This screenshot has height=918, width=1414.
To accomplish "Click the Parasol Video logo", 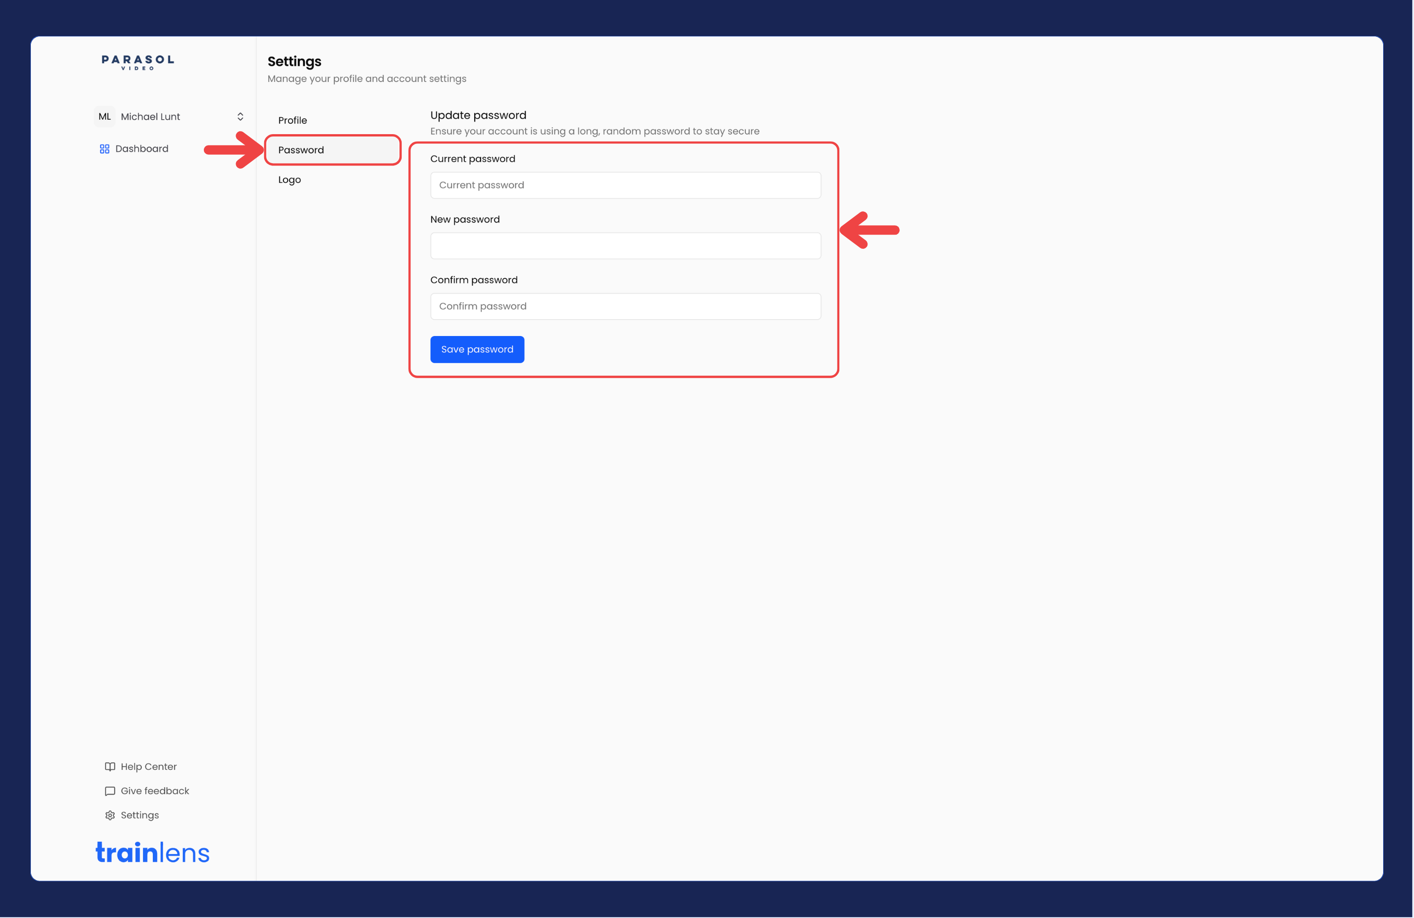I will click(138, 62).
